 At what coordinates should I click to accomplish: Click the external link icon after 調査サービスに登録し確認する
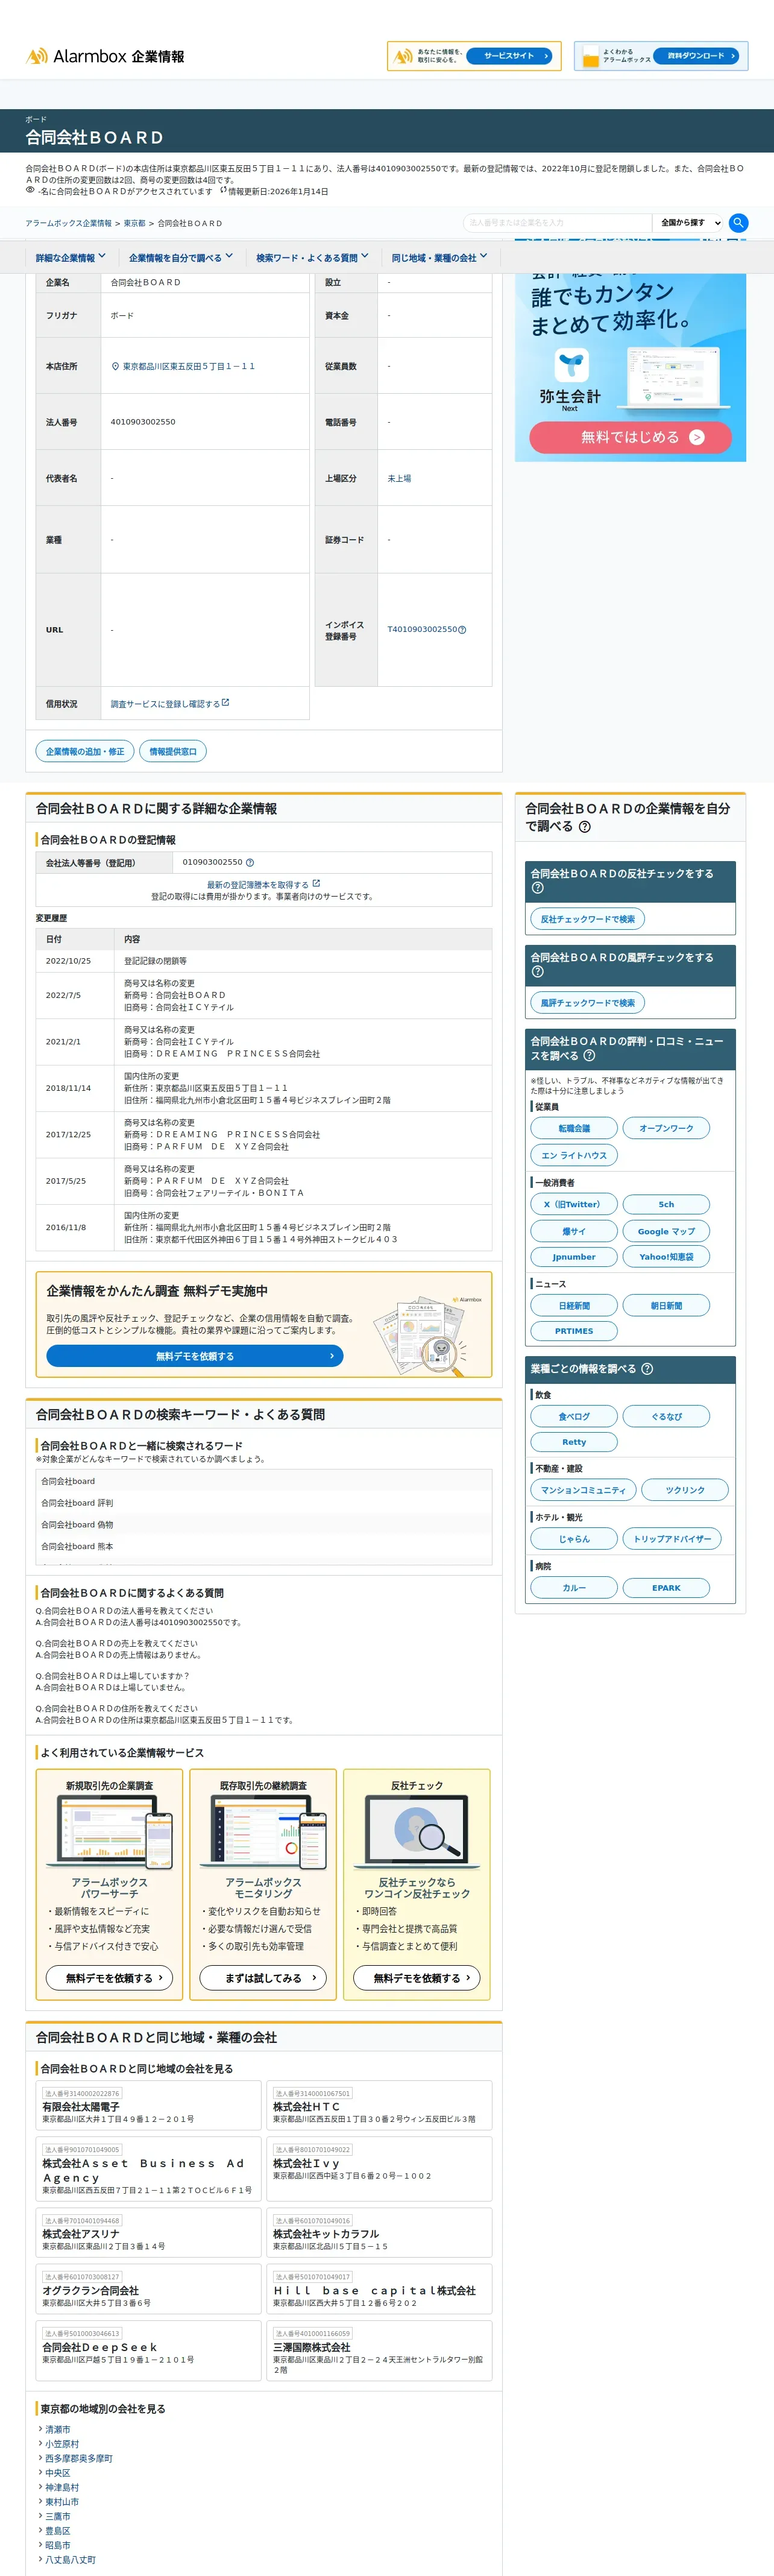click(x=225, y=703)
